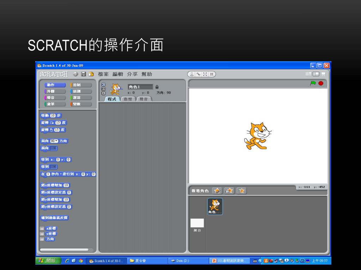The width and height of the screenshot is (361, 270).
Task: Select the duplicate stamp tool
Action: tap(191, 74)
